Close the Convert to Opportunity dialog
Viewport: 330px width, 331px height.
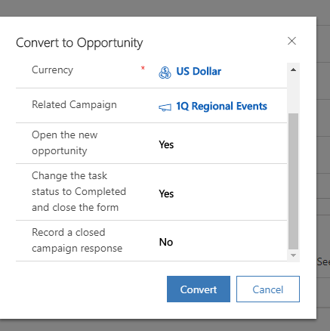(291, 41)
